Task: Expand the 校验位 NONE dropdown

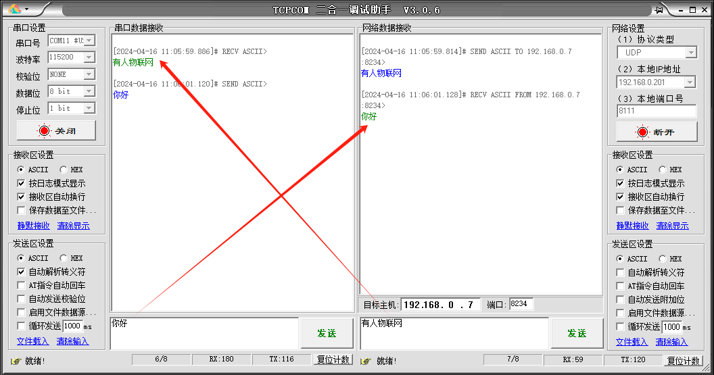Action: (x=89, y=74)
